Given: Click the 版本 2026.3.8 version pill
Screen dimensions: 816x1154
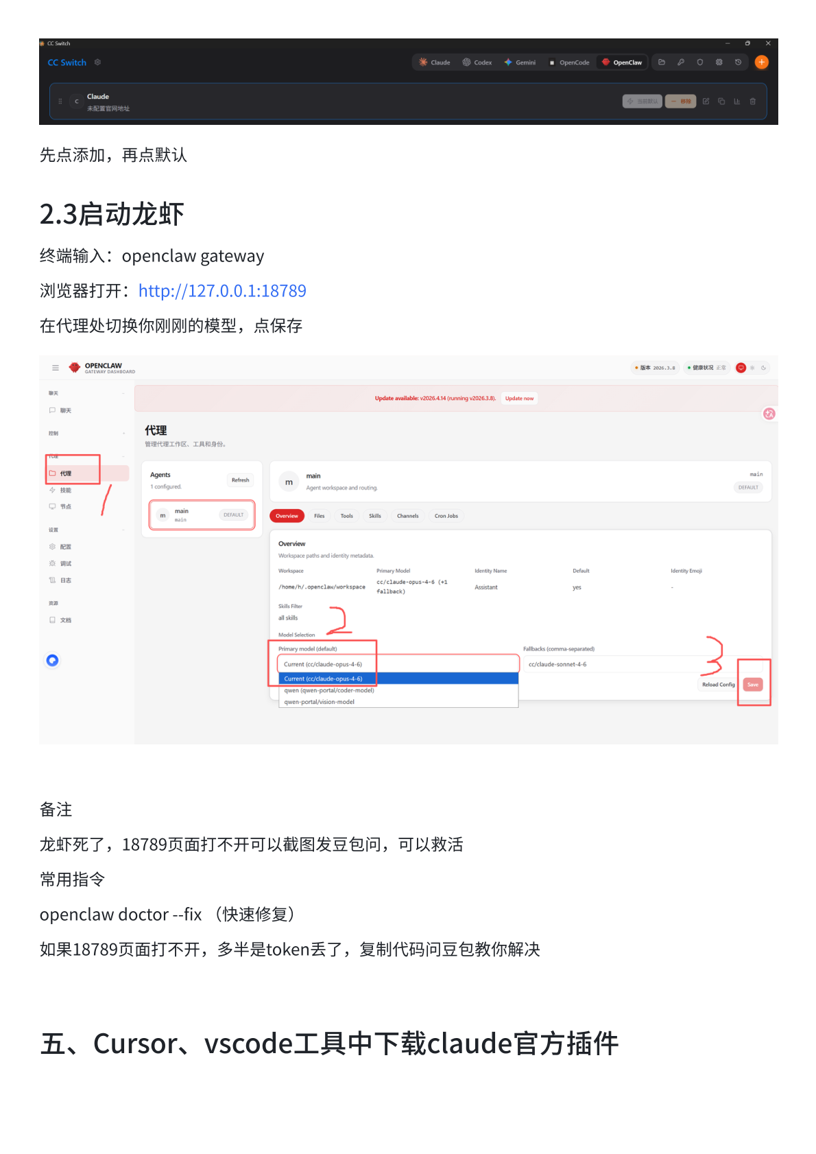Looking at the screenshot, I should 655,368.
